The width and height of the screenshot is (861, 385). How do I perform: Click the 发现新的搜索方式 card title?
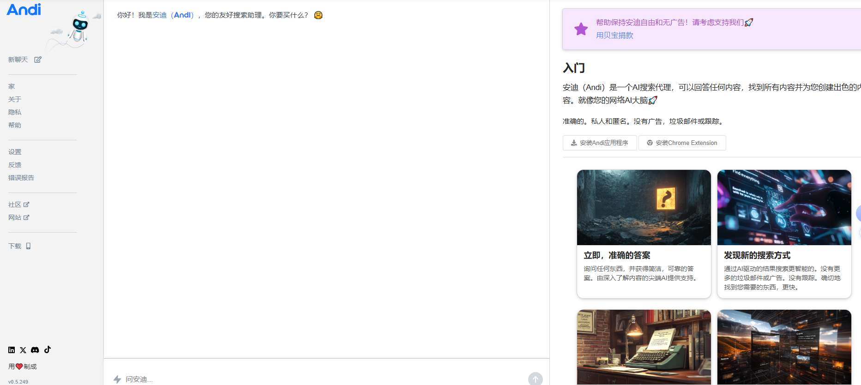(757, 255)
